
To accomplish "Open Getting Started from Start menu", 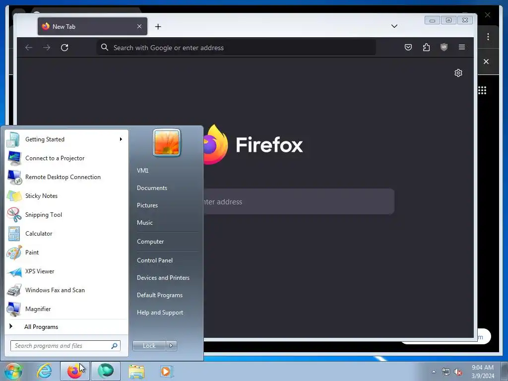I will tap(66, 139).
